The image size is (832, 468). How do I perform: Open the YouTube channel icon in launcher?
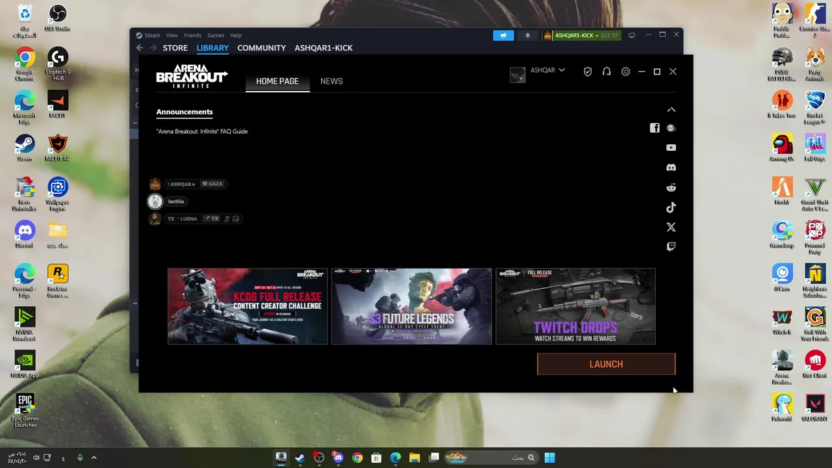pos(671,148)
